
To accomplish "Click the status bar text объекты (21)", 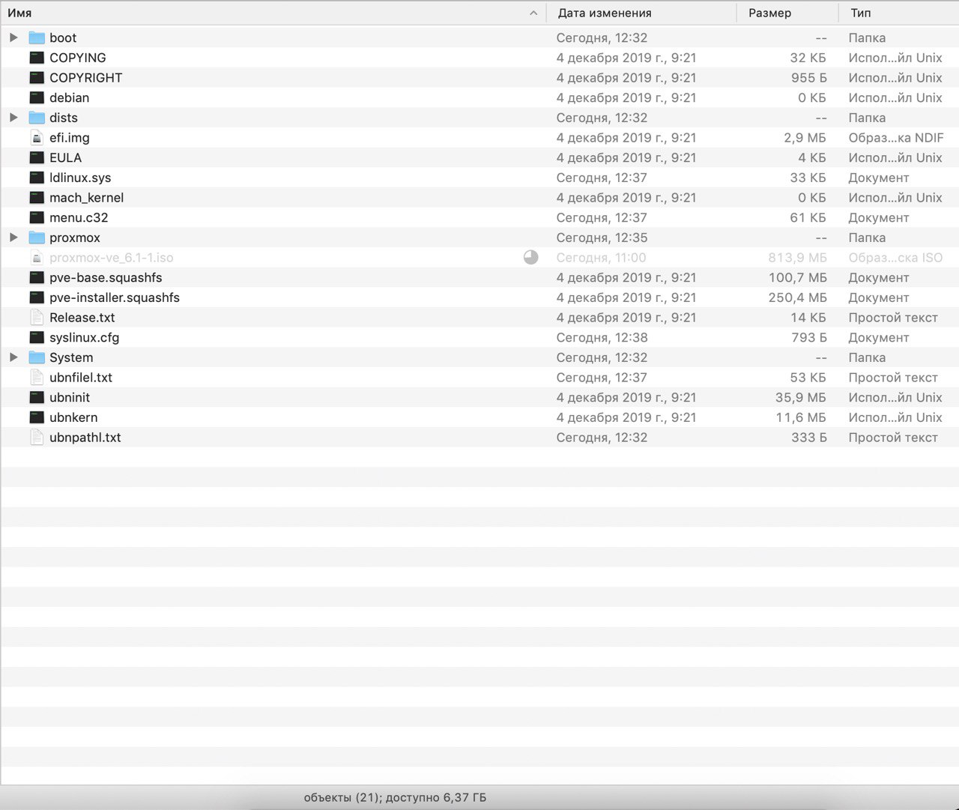I will pyautogui.click(x=342, y=797).
